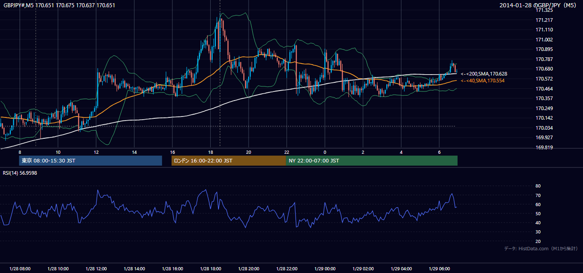Click the date label 1/29 02:00
The height and width of the screenshot is (273, 583).
pyautogui.click(x=363, y=269)
